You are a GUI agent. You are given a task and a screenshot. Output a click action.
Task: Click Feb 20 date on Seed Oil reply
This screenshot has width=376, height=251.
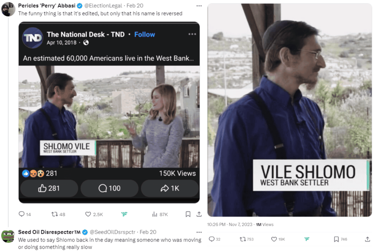[148, 232]
